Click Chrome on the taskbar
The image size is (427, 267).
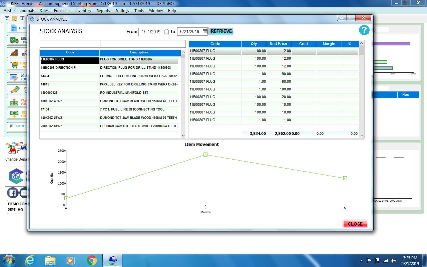click(x=91, y=260)
